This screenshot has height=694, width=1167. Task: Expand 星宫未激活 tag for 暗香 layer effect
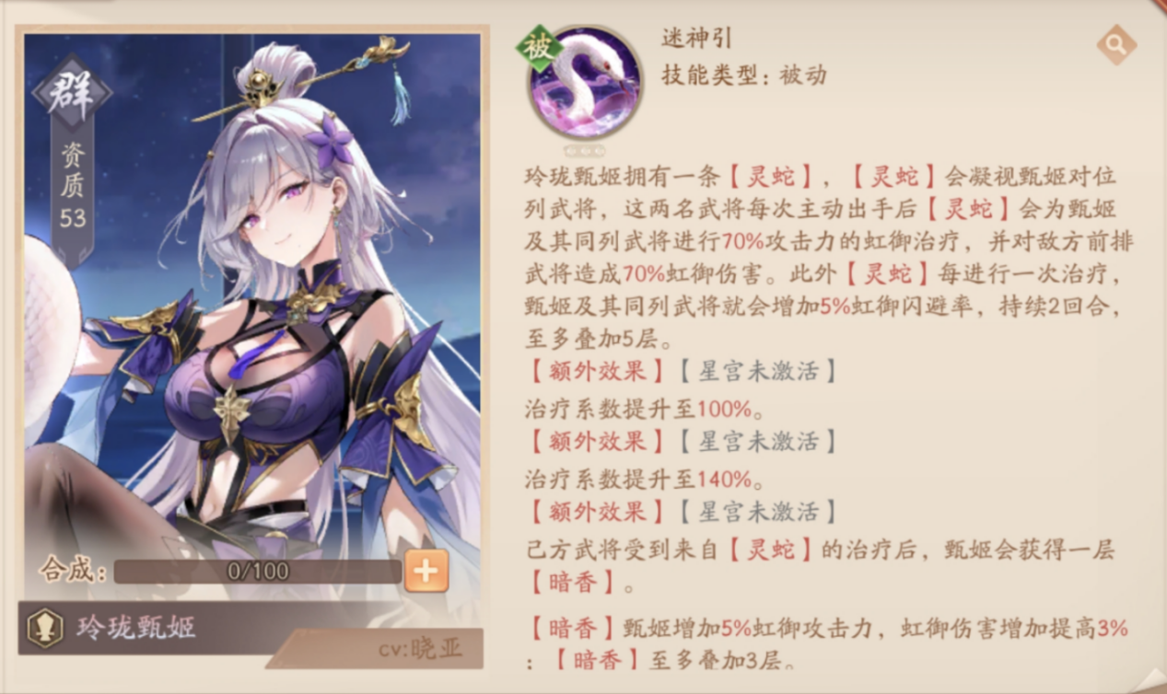[x=758, y=511]
